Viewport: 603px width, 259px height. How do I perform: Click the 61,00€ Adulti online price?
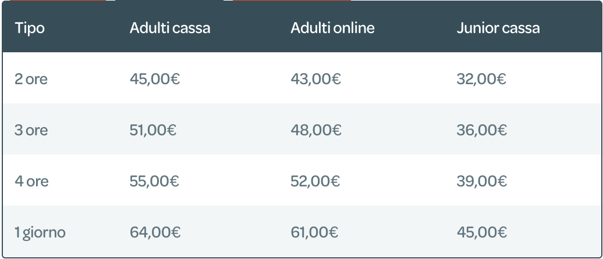(314, 233)
